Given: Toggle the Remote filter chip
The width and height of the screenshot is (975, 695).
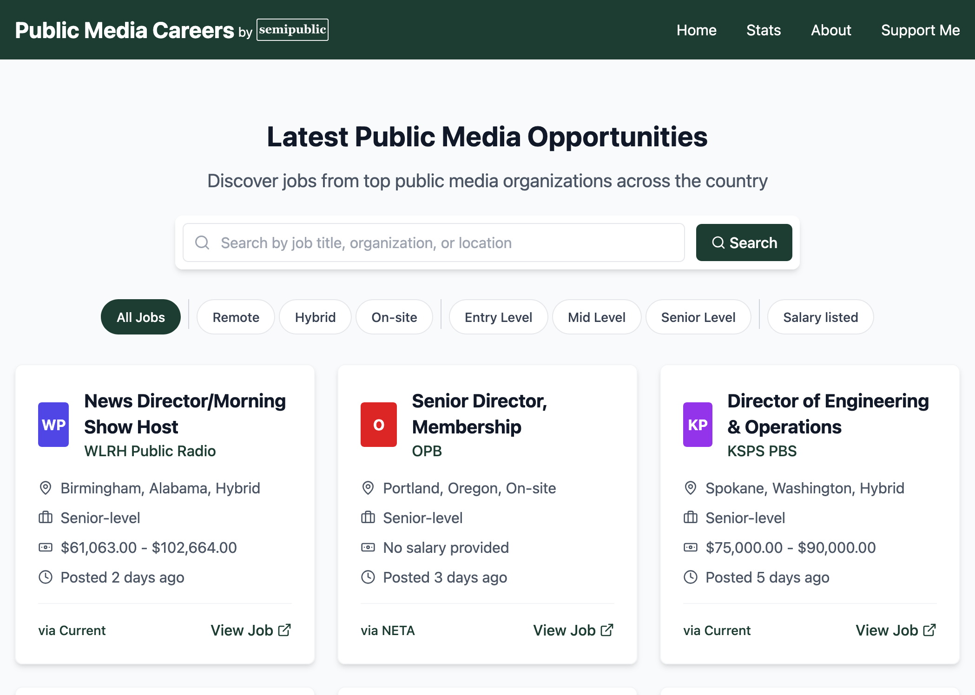Looking at the screenshot, I should click(x=236, y=317).
